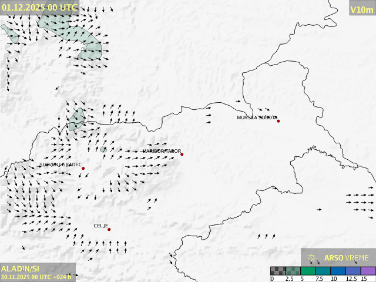Click the Slovenj Gradec red station marker
This screenshot has width=376, height=282.
[83, 169]
